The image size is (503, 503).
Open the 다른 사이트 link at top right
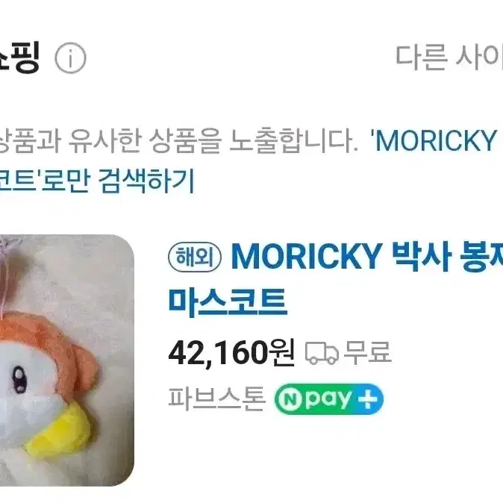click(449, 58)
